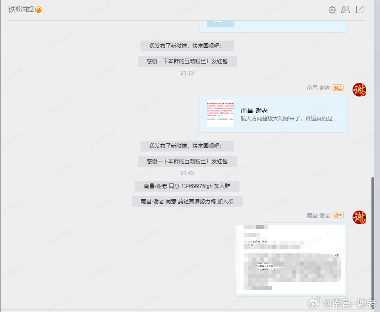Screen dimensions: 380x312
Task: Click the thumbnail inside the shared Weibo card
Action: [220, 112]
